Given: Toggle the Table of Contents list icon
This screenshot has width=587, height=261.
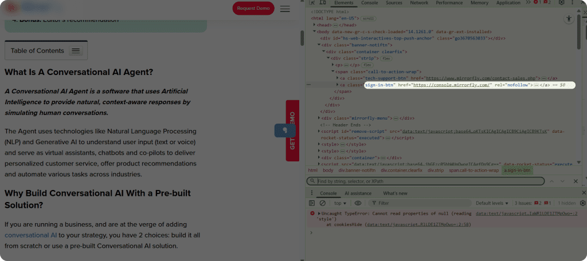Looking at the screenshot, I should 76,51.
